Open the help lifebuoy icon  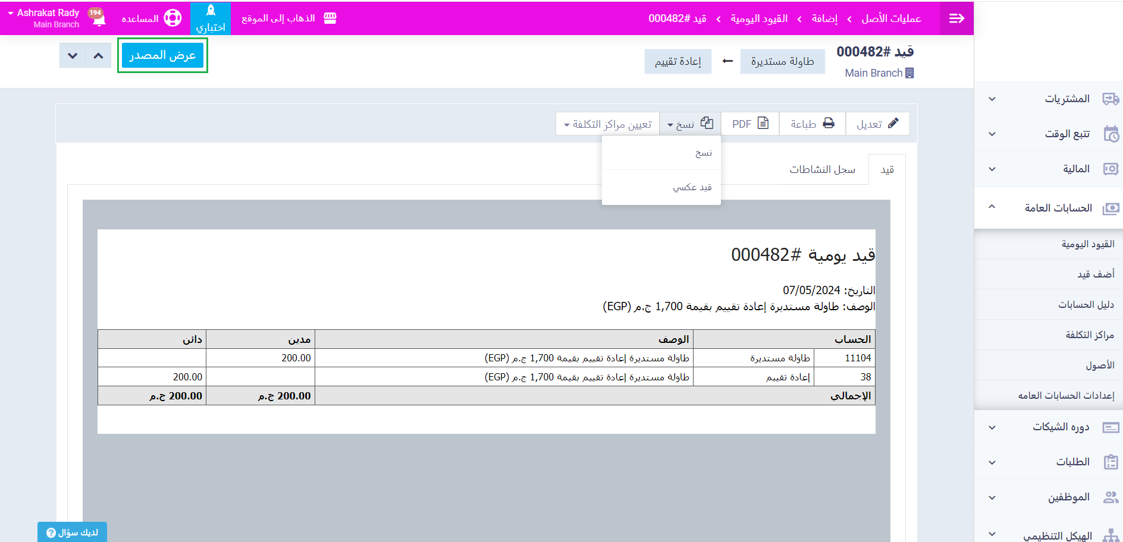[x=172, y=18]
